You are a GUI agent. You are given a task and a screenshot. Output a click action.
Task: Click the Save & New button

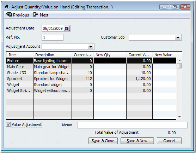(137, 141)
